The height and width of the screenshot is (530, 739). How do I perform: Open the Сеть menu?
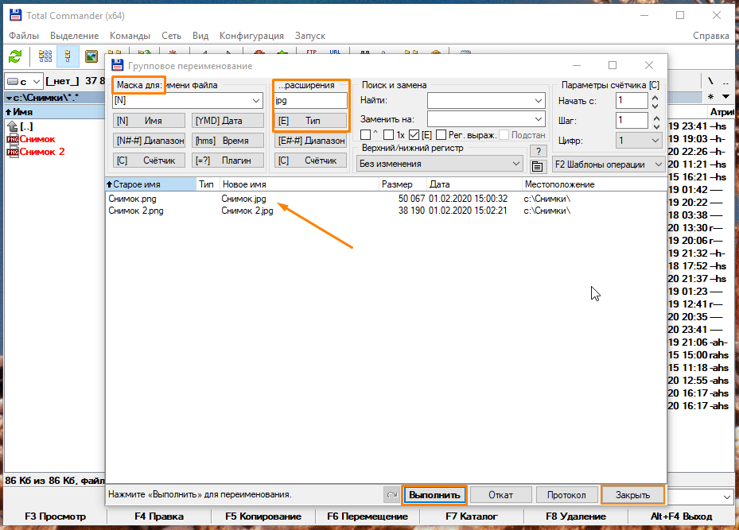tap(172, 36)
